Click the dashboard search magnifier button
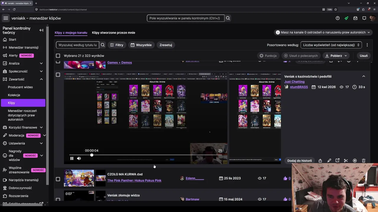This screenshot has height=212, width=378. [x=228, y=18]
